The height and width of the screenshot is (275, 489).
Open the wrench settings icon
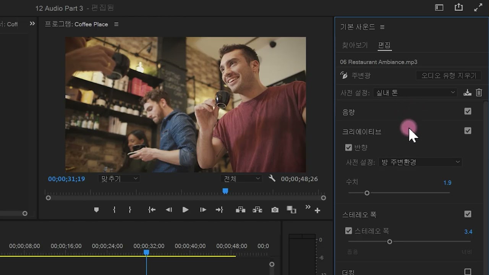tap(272, 178)
